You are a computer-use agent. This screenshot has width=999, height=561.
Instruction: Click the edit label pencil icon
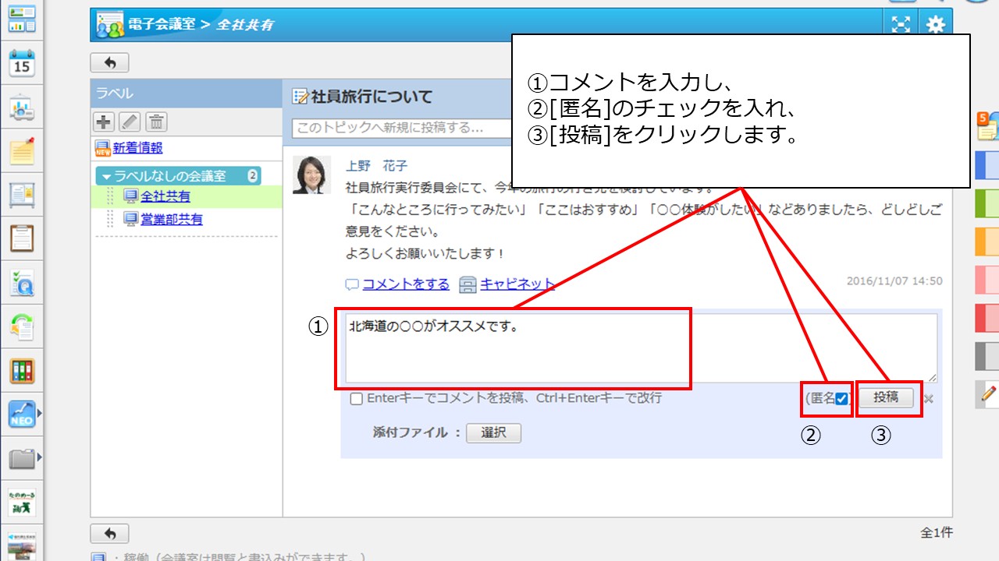pyautogui.click(x=130, y=122)
